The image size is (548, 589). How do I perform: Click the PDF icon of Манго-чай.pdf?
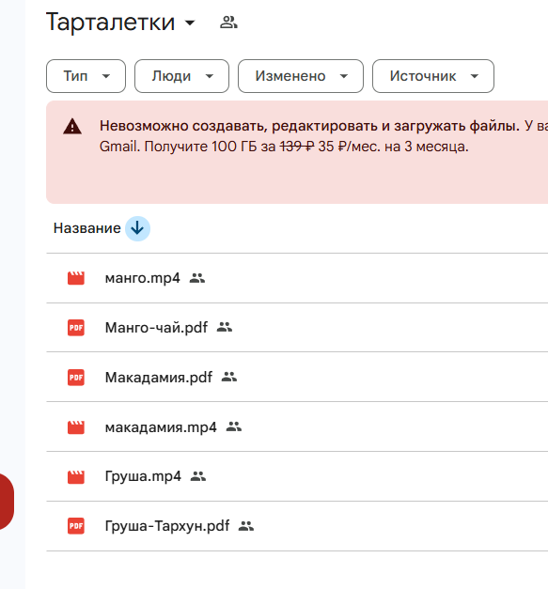[76, 328]
